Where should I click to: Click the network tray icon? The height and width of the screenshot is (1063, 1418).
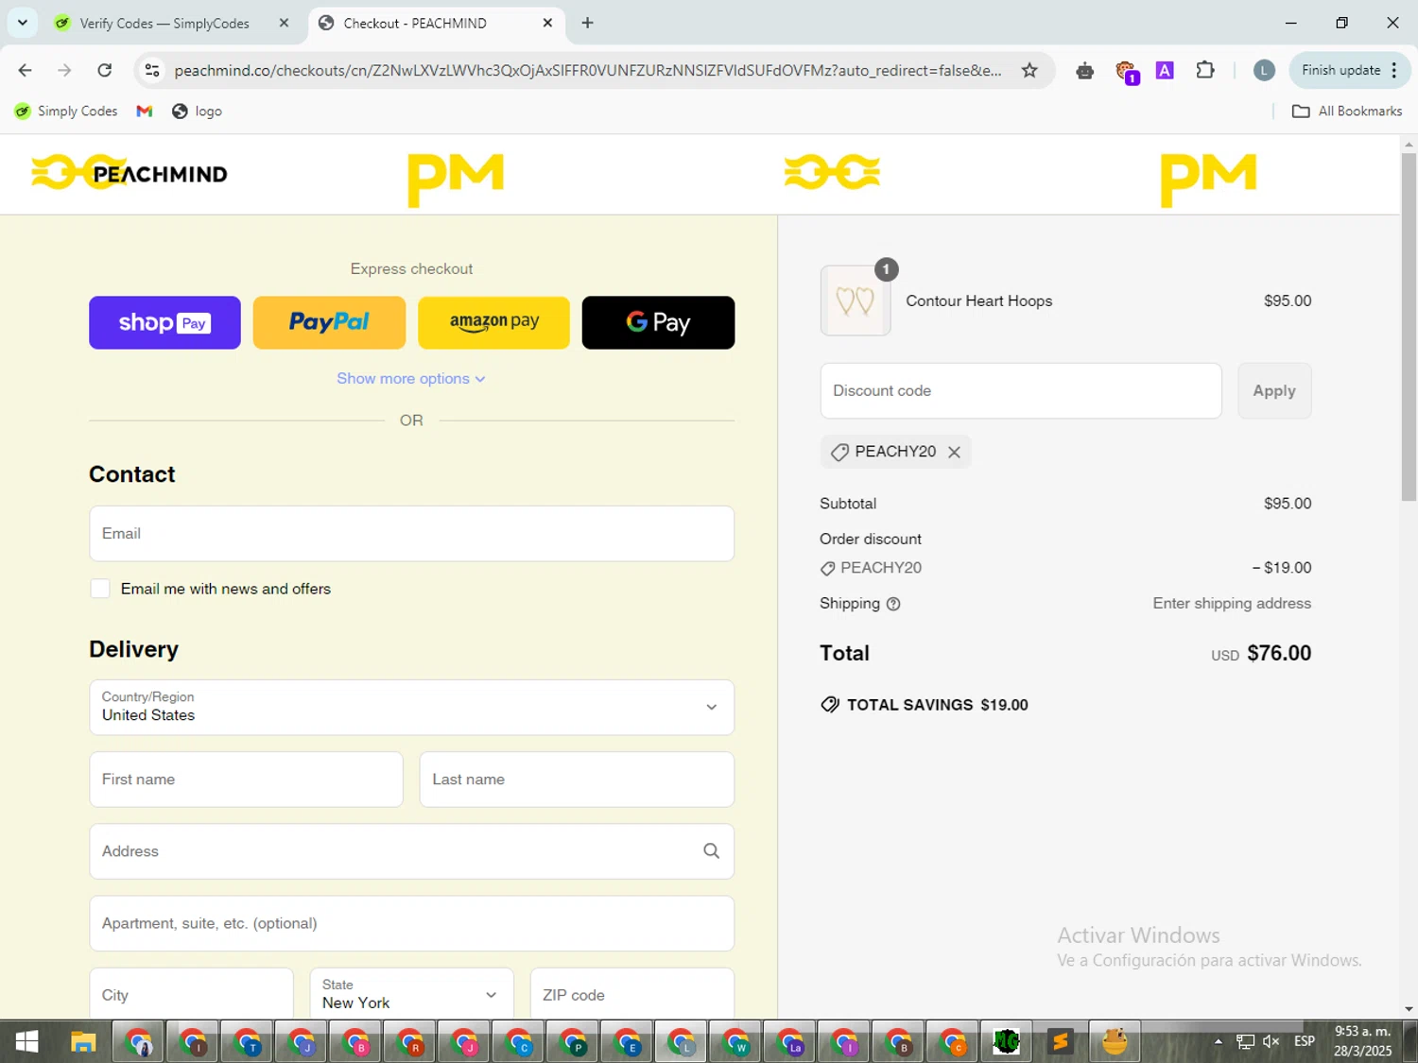(x=1245, y=1041)
